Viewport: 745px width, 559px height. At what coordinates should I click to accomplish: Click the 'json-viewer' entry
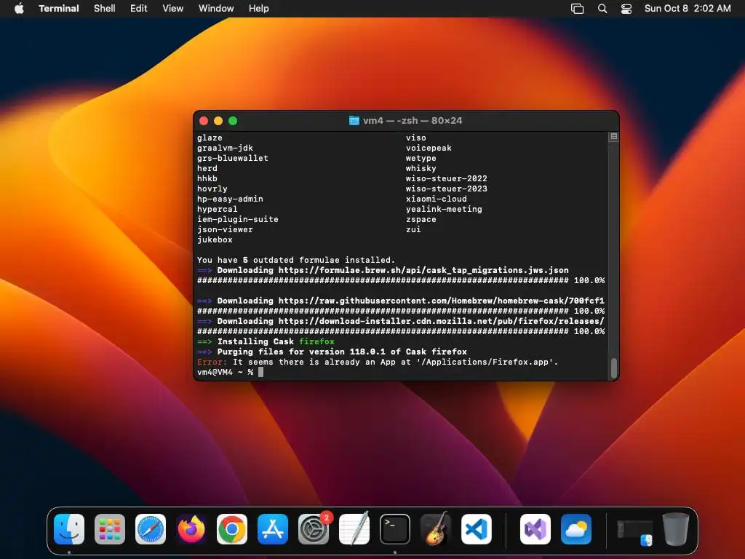click(226, 229)
